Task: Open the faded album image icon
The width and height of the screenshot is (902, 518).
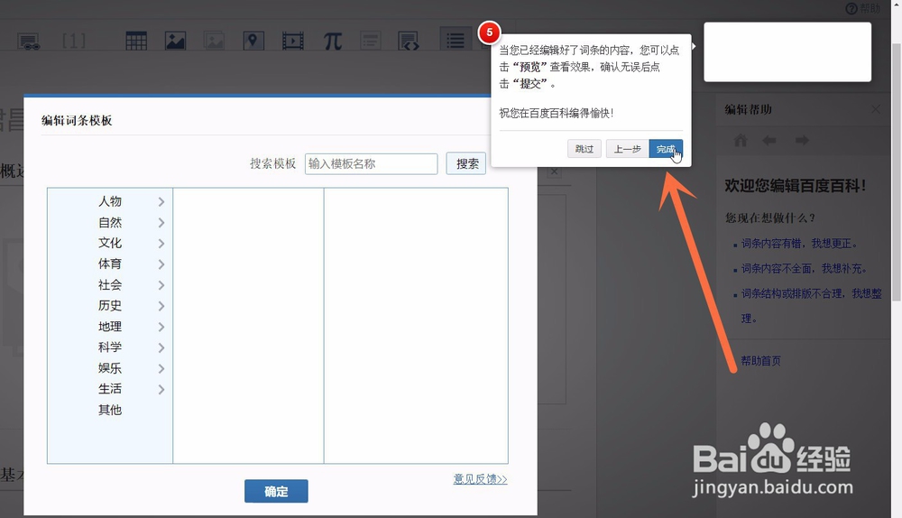Action: [214, 41]
